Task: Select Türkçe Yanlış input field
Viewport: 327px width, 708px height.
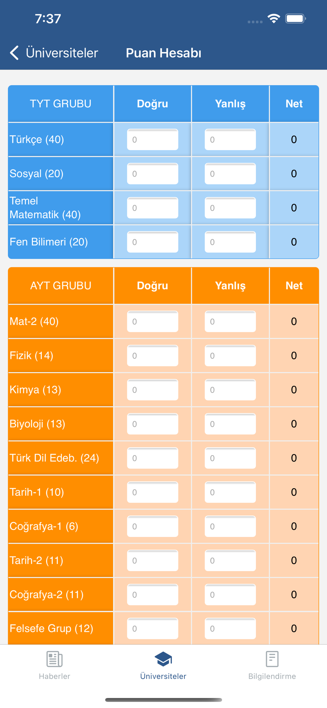Action: [230, 139]
